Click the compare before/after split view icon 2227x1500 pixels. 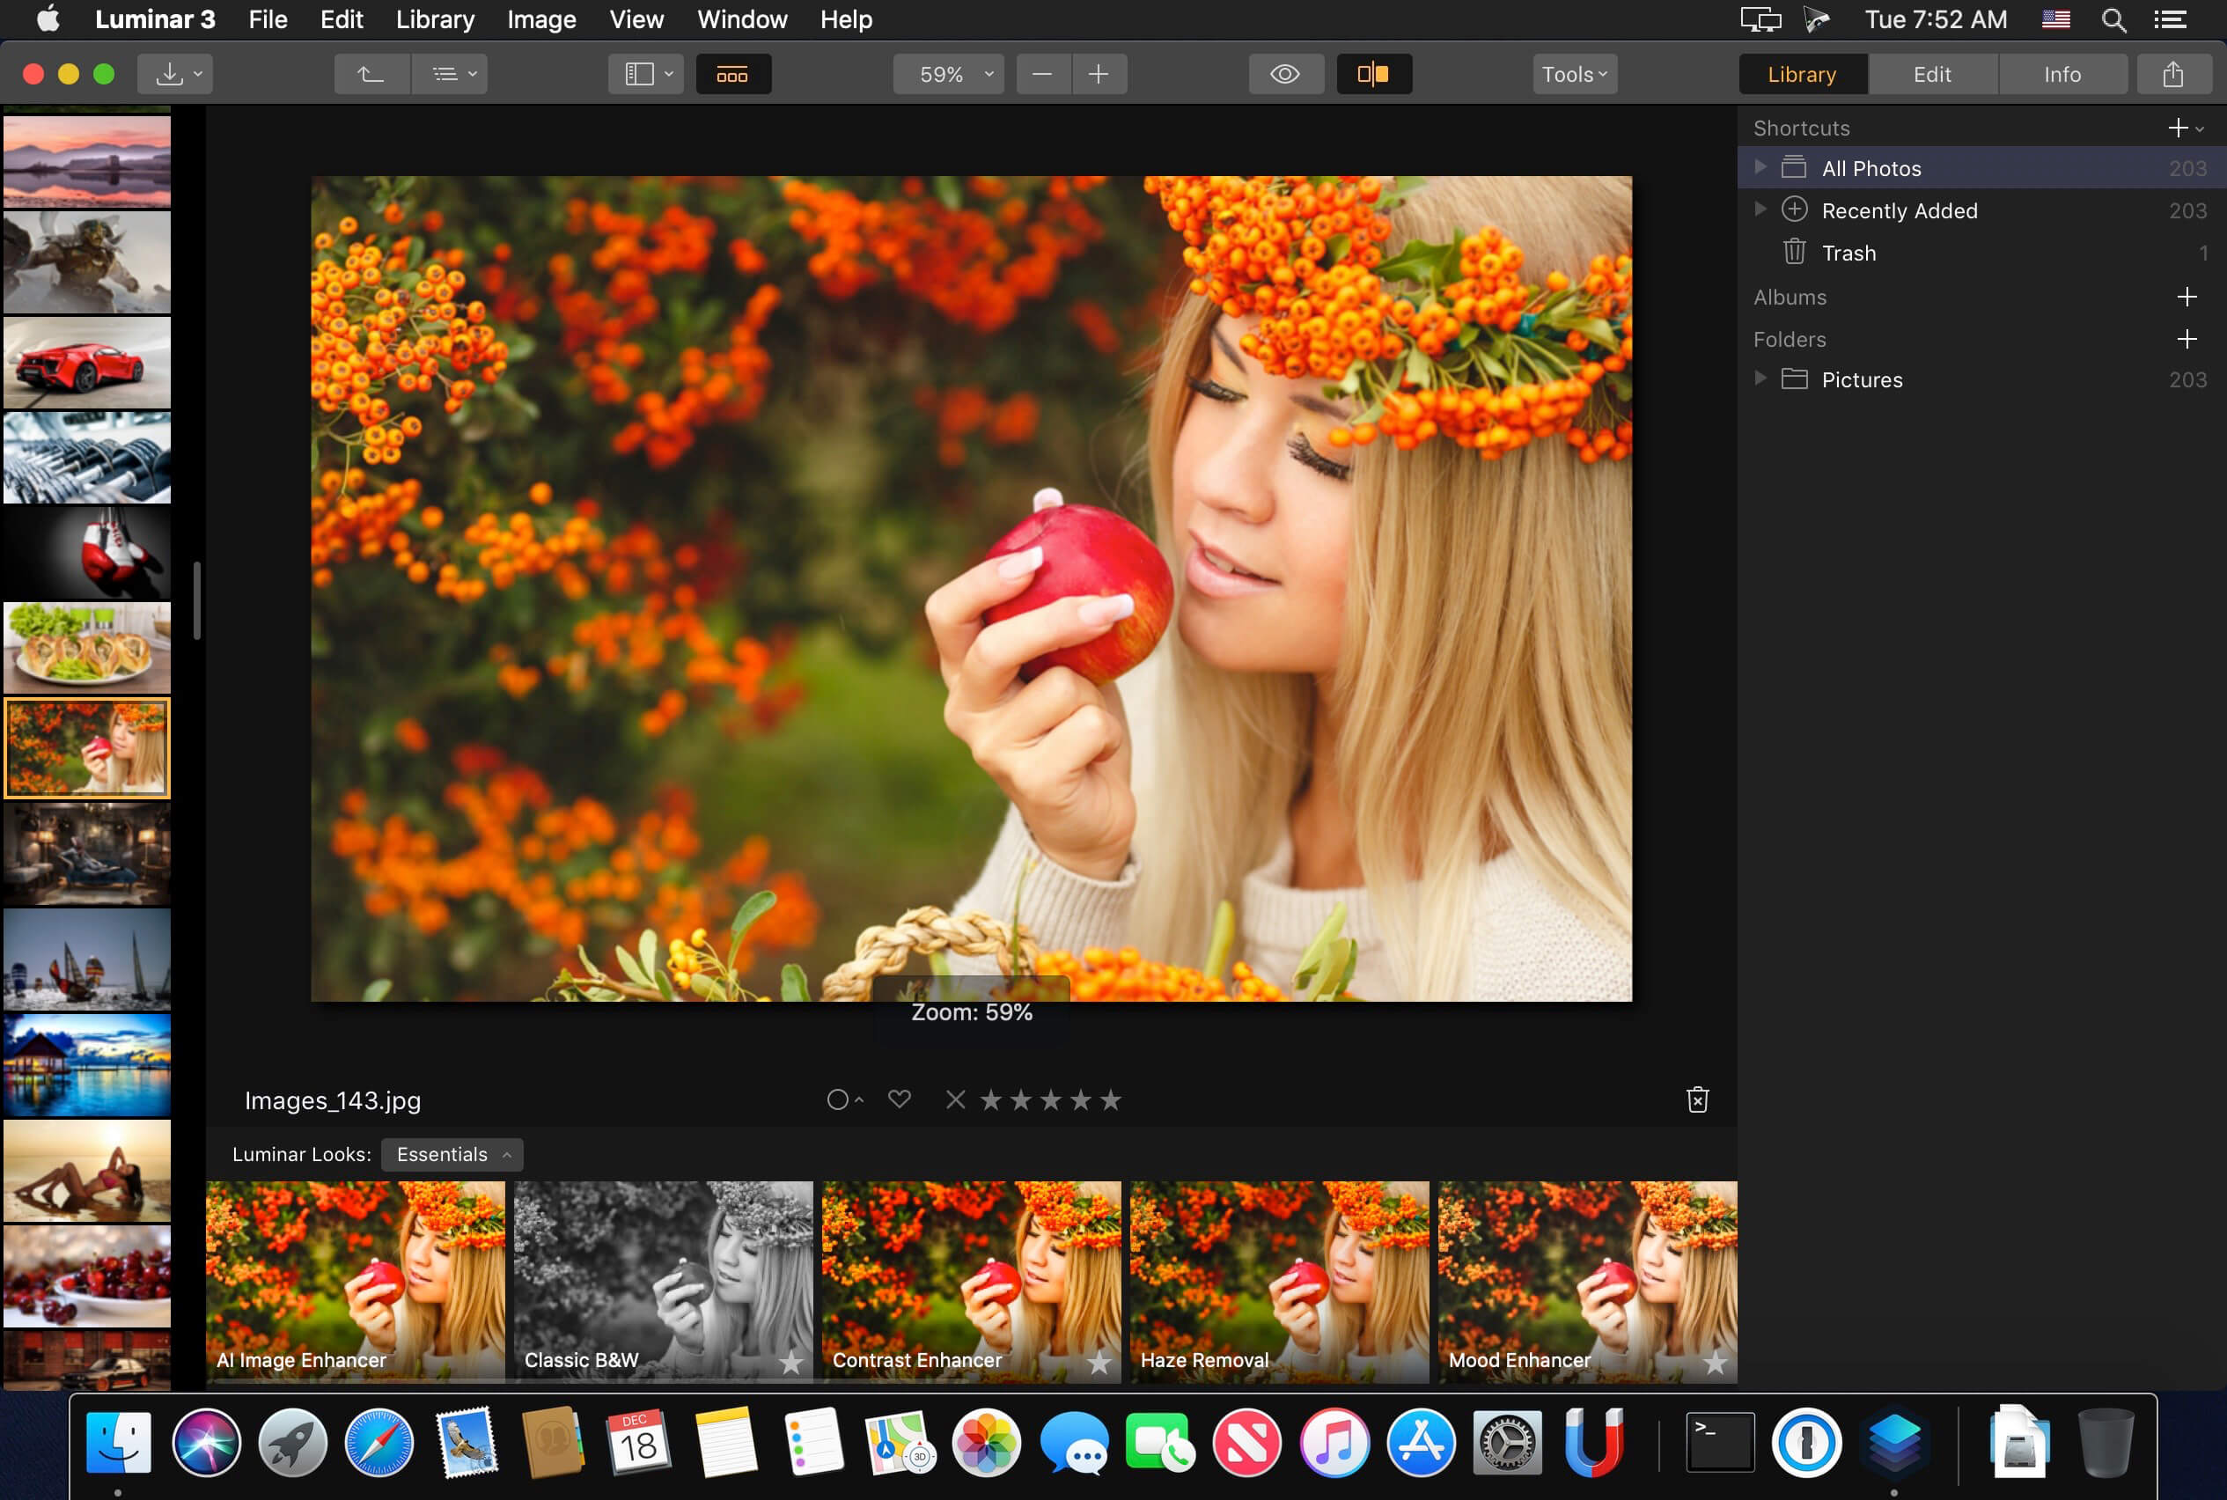coord(1372,74)
